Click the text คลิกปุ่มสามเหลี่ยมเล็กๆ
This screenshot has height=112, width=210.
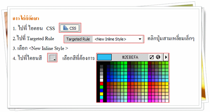(171, 39)
